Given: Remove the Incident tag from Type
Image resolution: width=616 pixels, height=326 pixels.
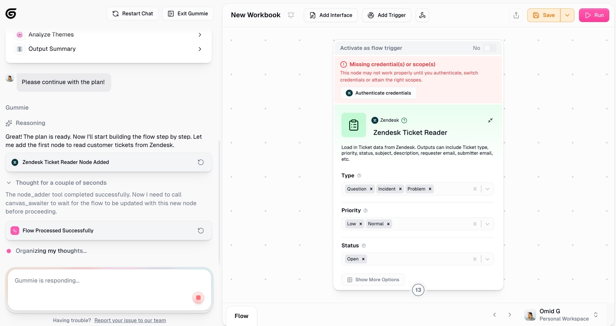Looking at the screenshot, I should (x=400, y=189).
